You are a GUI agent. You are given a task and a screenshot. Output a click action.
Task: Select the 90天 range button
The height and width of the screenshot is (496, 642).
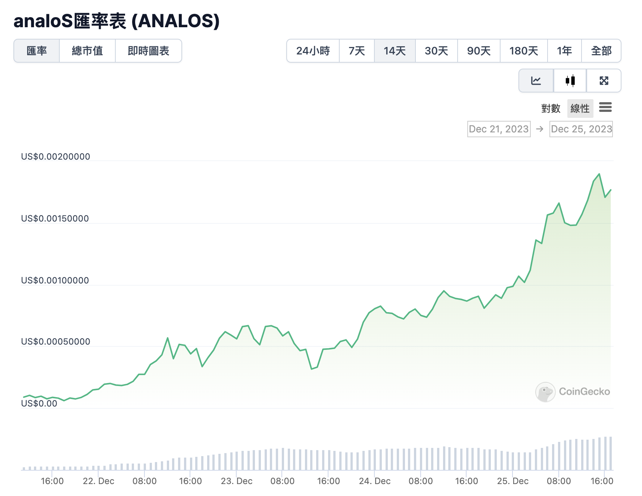coord(479,51)
